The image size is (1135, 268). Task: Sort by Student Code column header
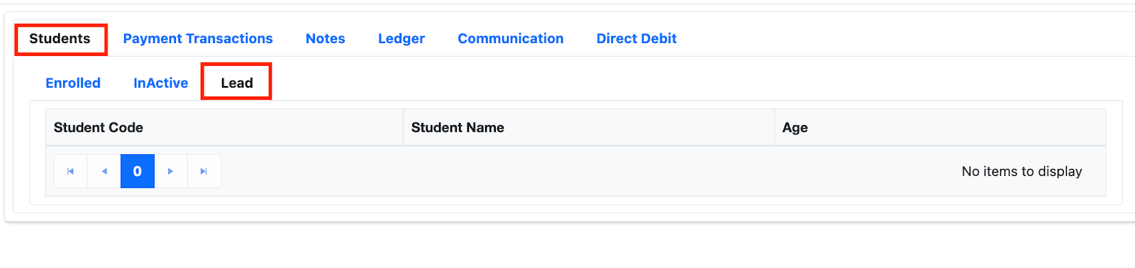click(224, 127)
